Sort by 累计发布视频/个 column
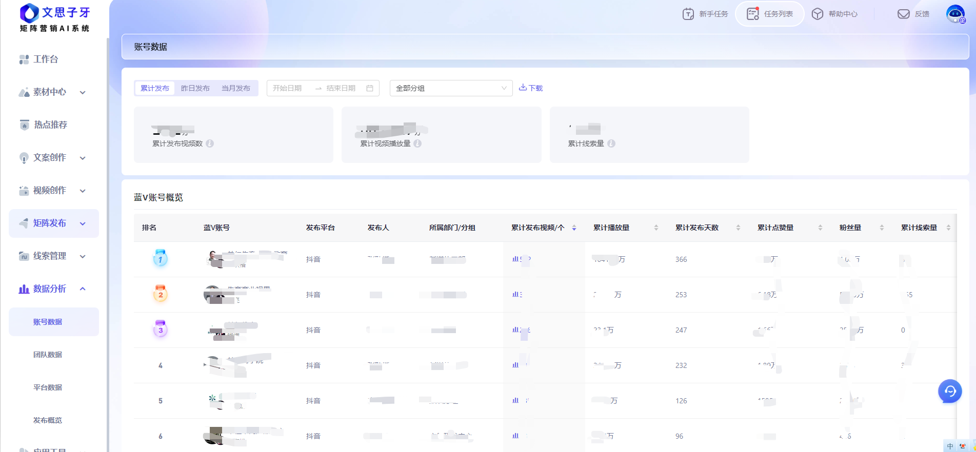Viewport: 976px width, 452px height. pyautogui.click(x=574, y=228)
